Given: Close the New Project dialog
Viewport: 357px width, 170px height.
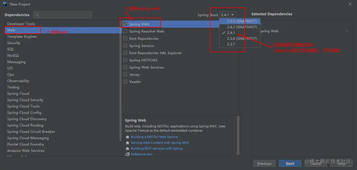Looking at the screenshot, I should 350,4.
